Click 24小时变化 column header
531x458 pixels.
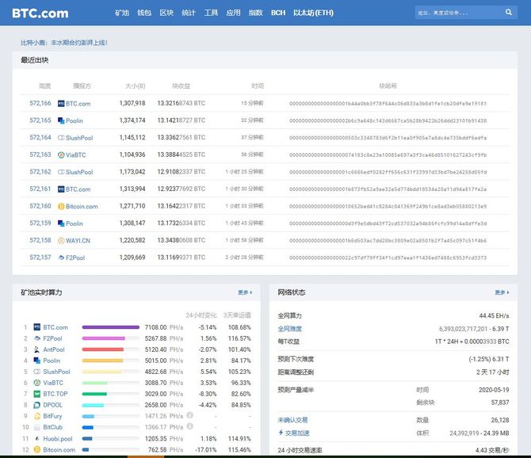tap(201, 315)
